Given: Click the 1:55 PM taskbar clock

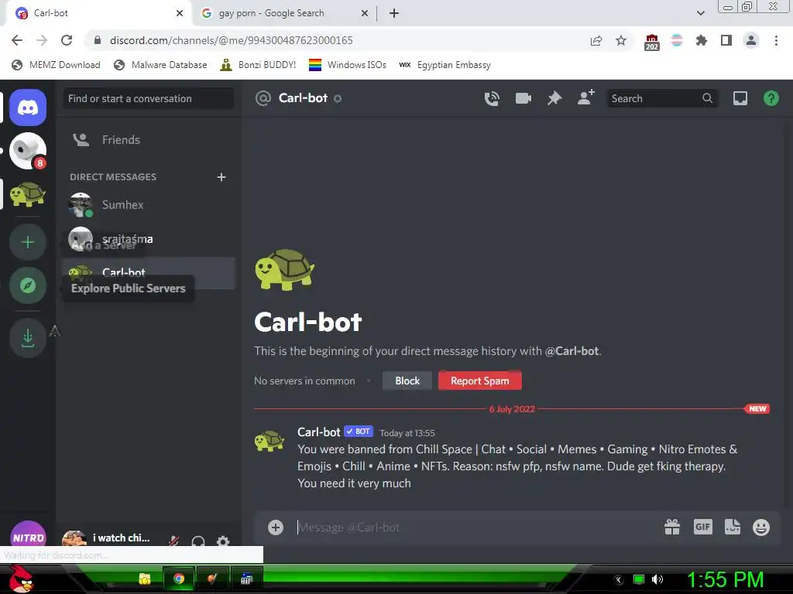Looking at the screenshot, I should pos(725,579).
